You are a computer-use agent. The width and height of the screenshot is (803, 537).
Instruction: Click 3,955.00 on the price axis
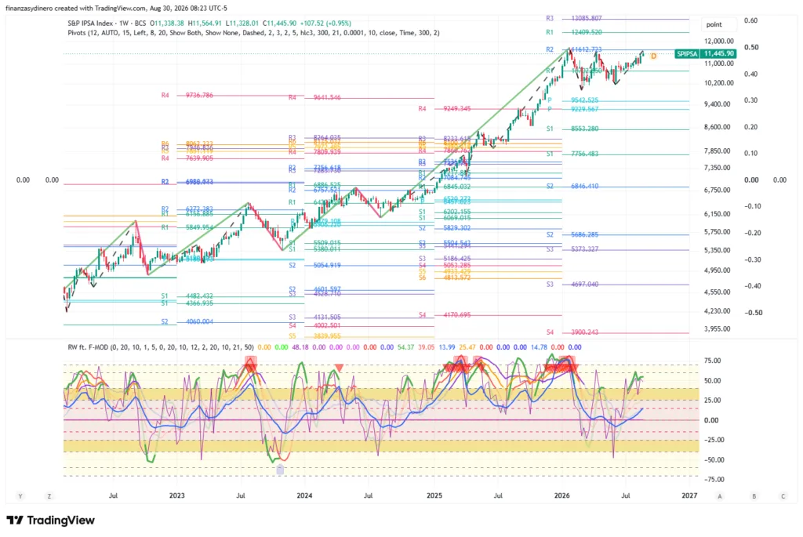pos(717,328)
